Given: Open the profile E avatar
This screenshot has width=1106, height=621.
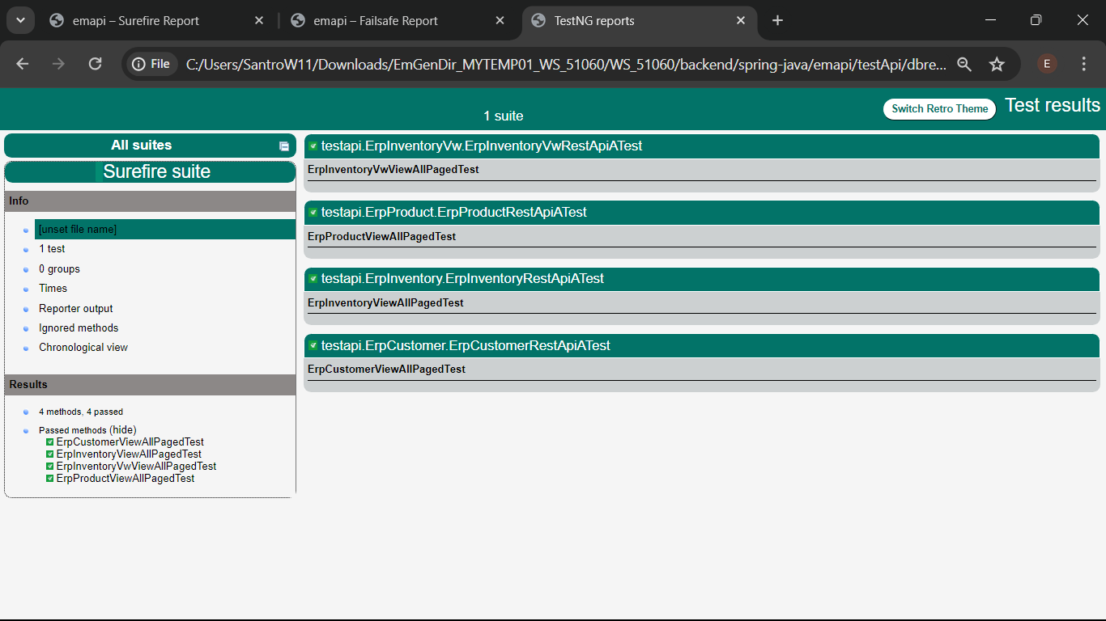Looking at the screenshot, I should point(1047,64).
